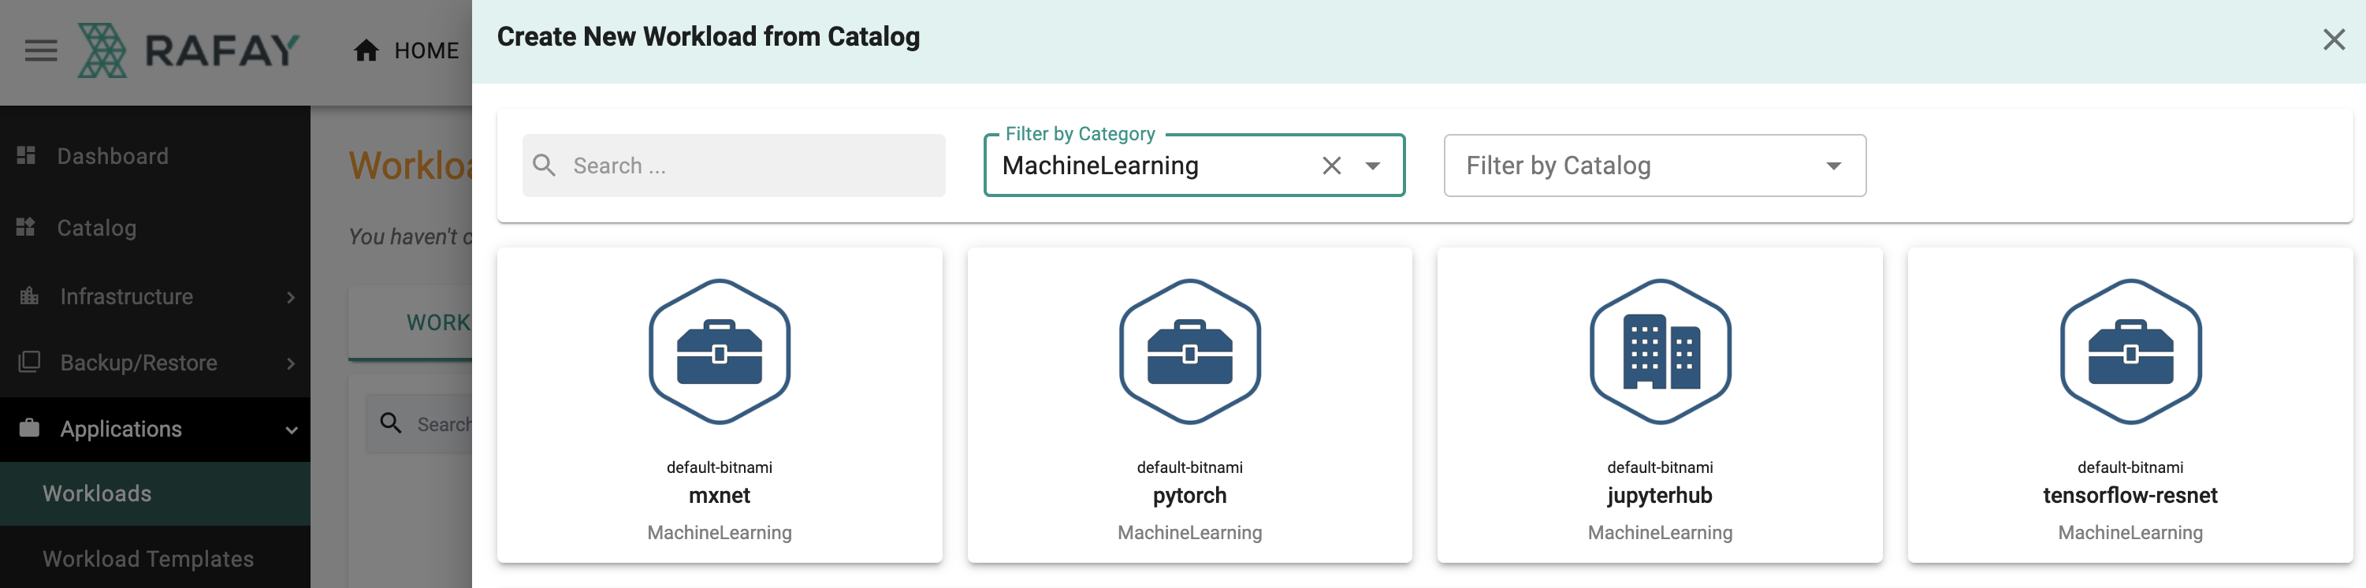This screenshot has width=2366, height=588.
Task: Open the Filter by Category dropdown arrow
Action: tap(1372, 166)
